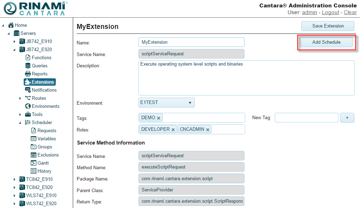Click the Exclusions calendar icon
This screenshot has width=360, height=208.
point(34,155)
